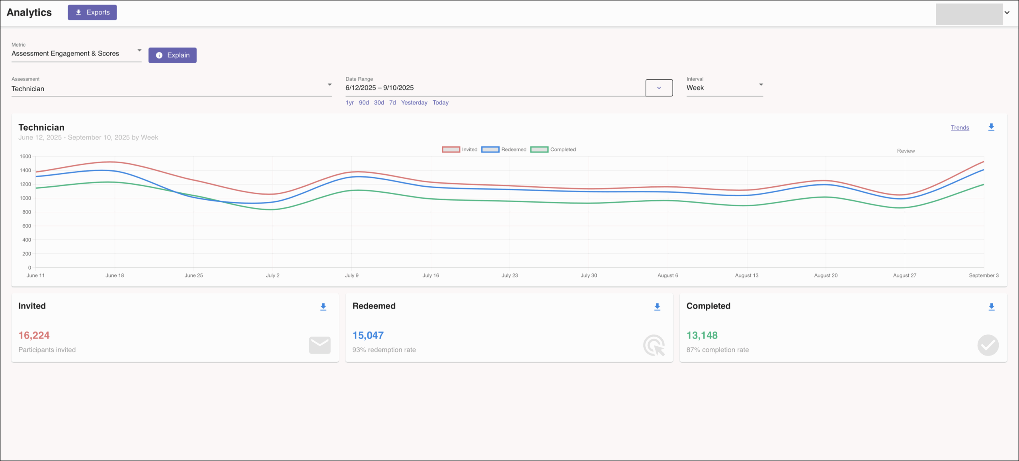Open the Assessment Technician dropdown

171,88
